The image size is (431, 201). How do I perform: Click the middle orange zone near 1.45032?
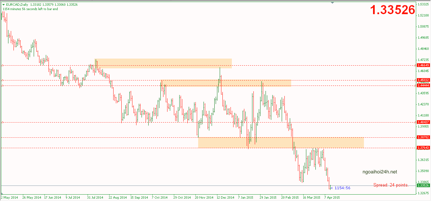pyautogui.click(x=226, y=83)
